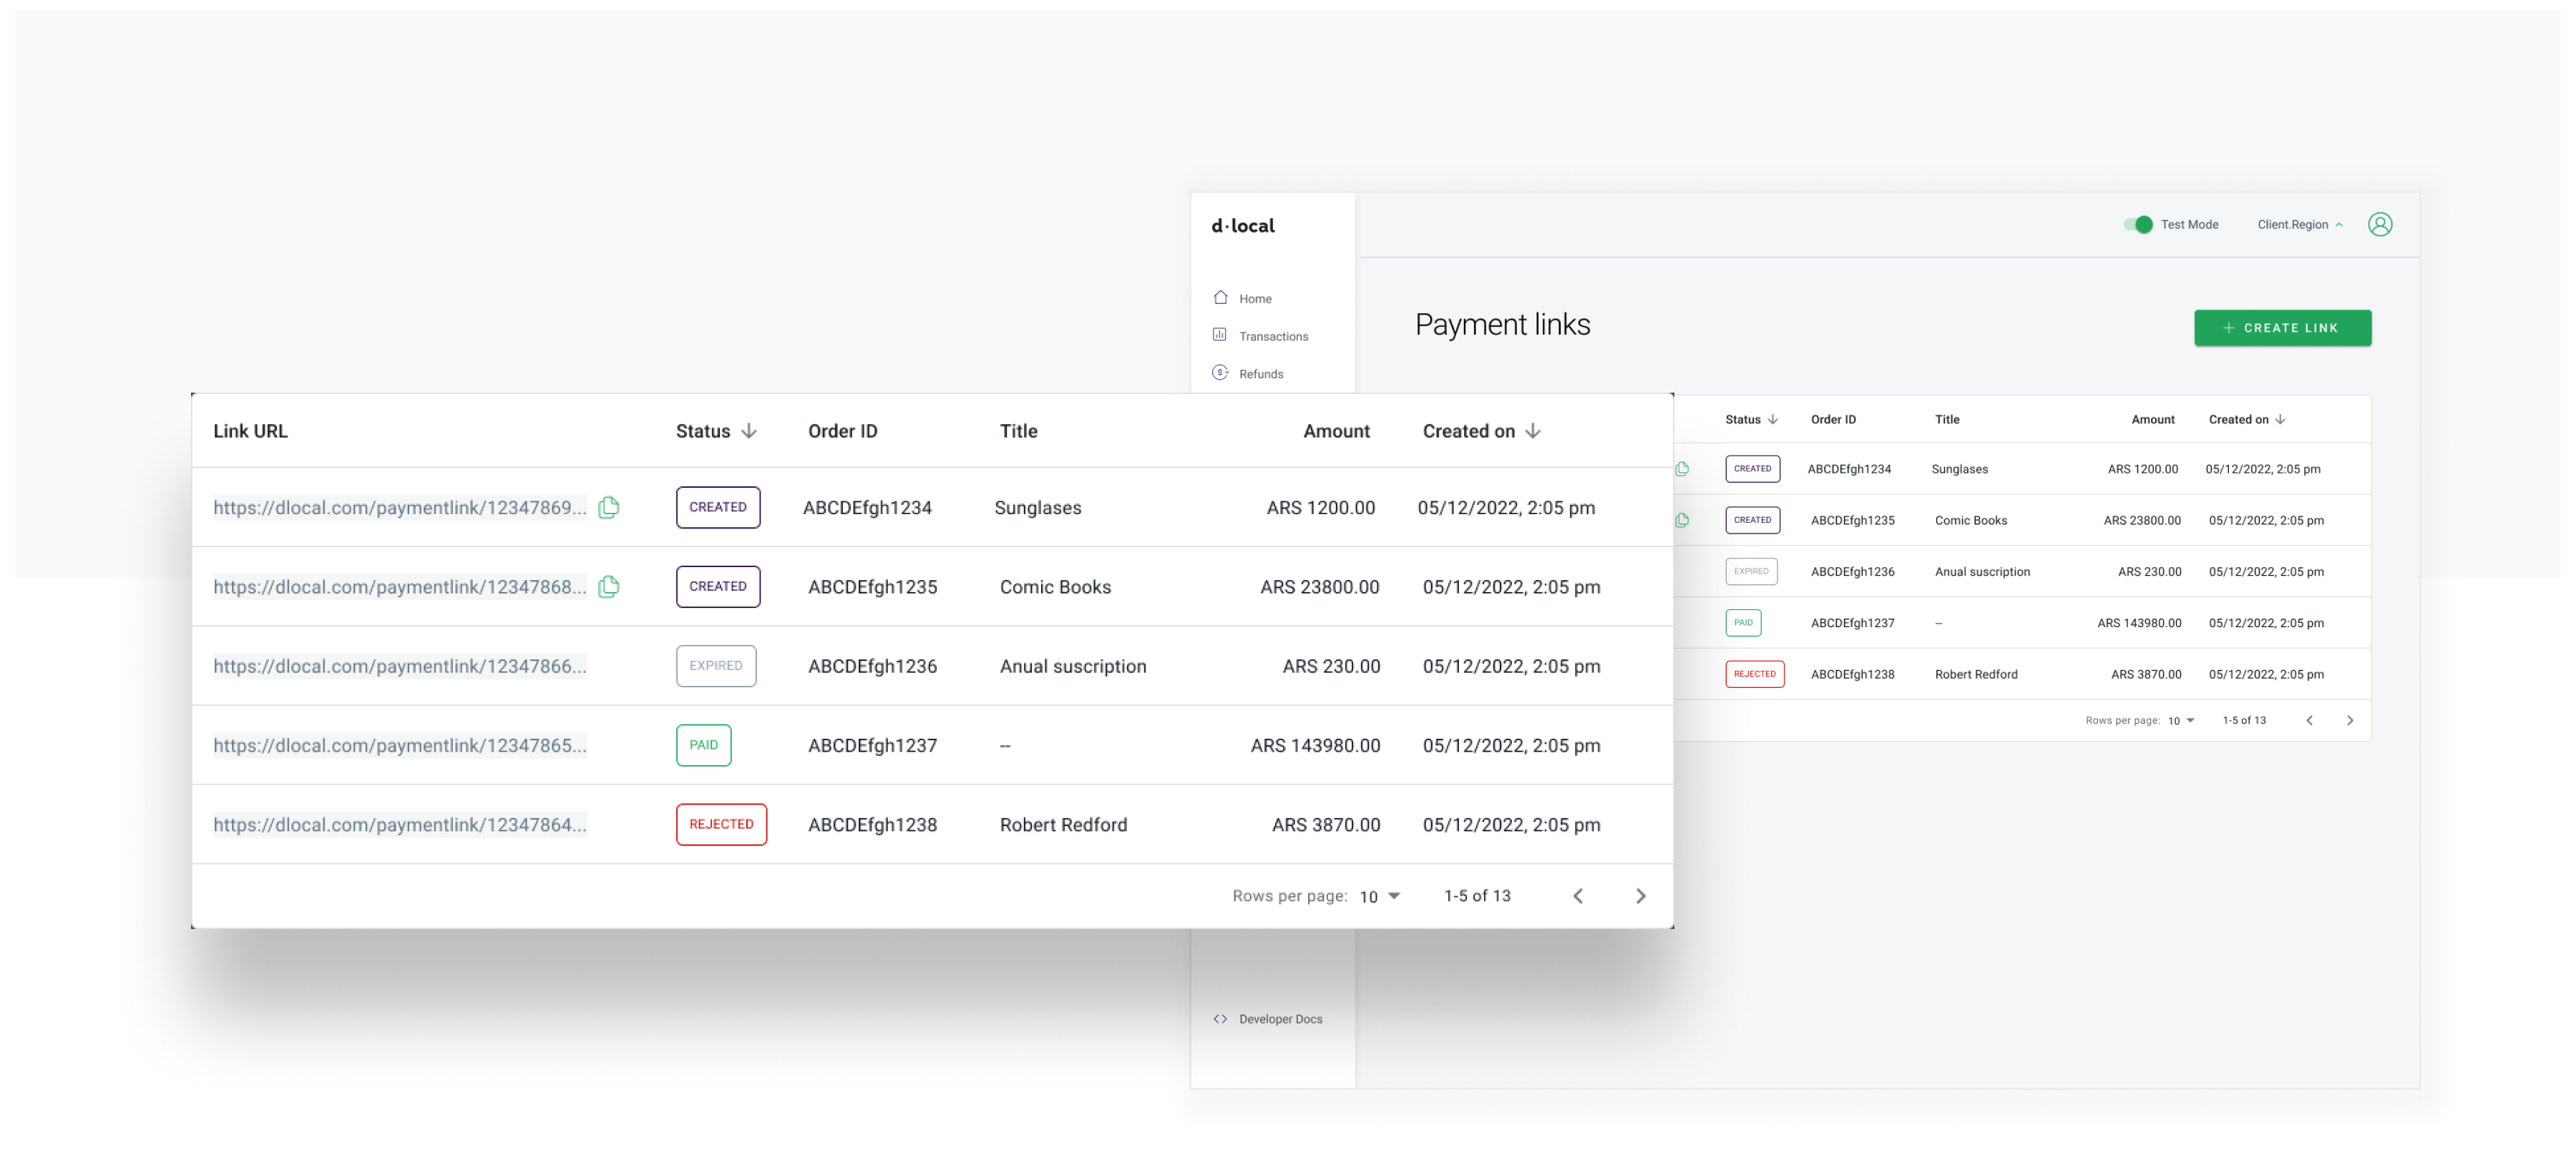Click the Home sidebar icon
The width and height of the screenshot is (2576, 1165).
pos(1220,298)
